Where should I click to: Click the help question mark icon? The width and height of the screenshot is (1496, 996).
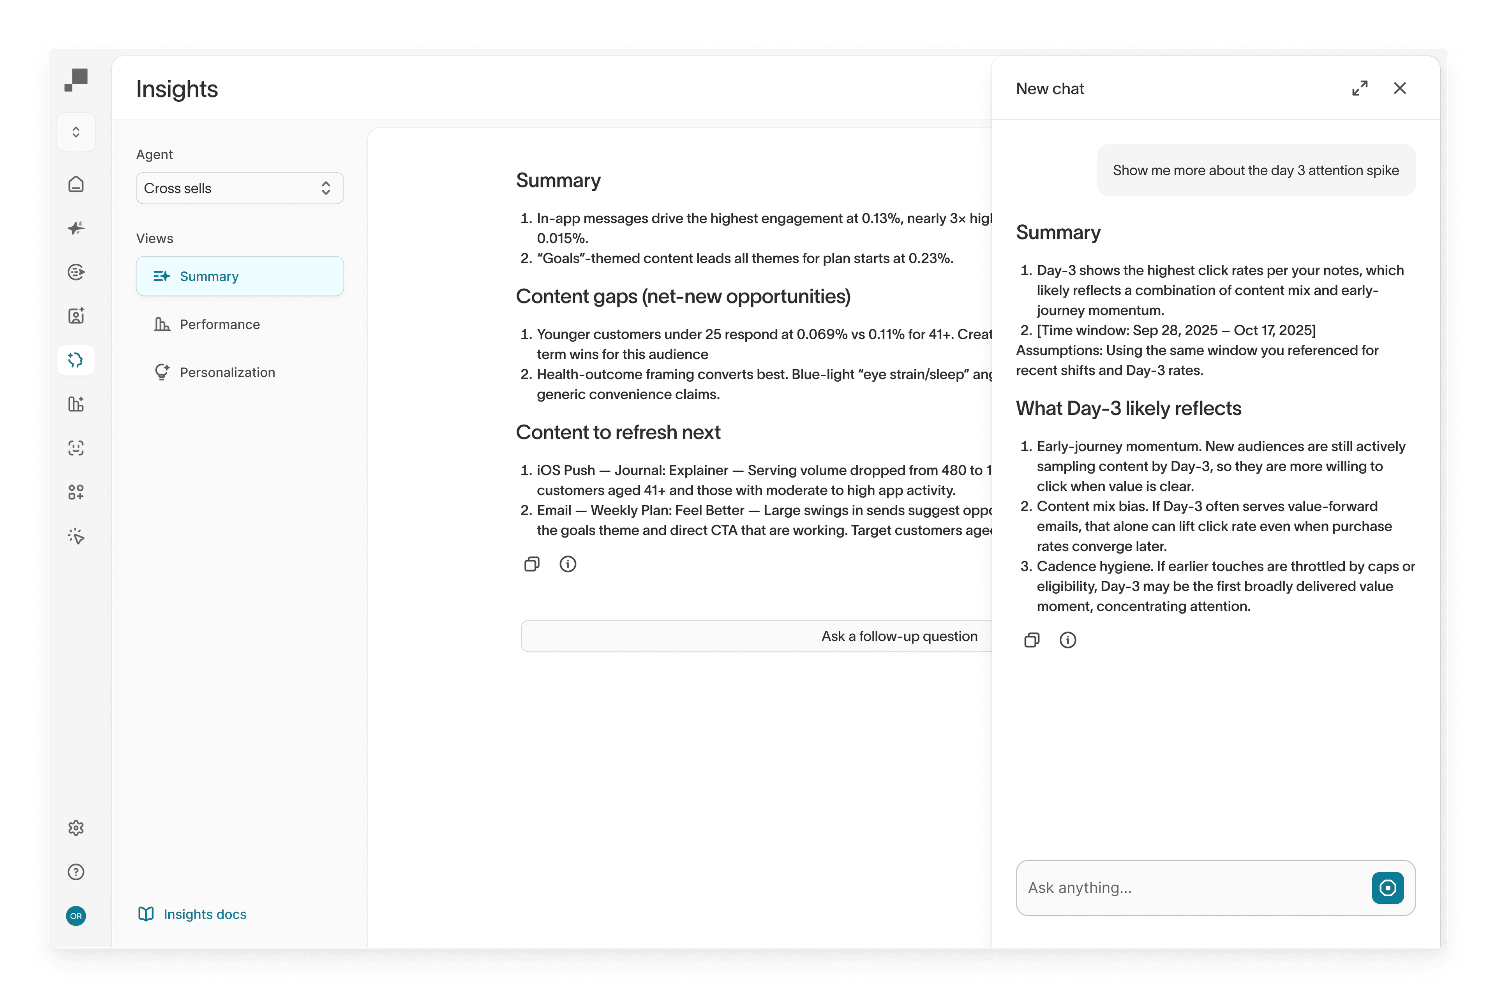76,871
